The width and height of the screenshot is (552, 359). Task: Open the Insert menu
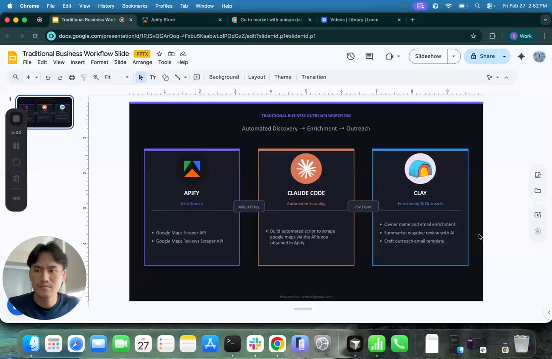(77, 62)
